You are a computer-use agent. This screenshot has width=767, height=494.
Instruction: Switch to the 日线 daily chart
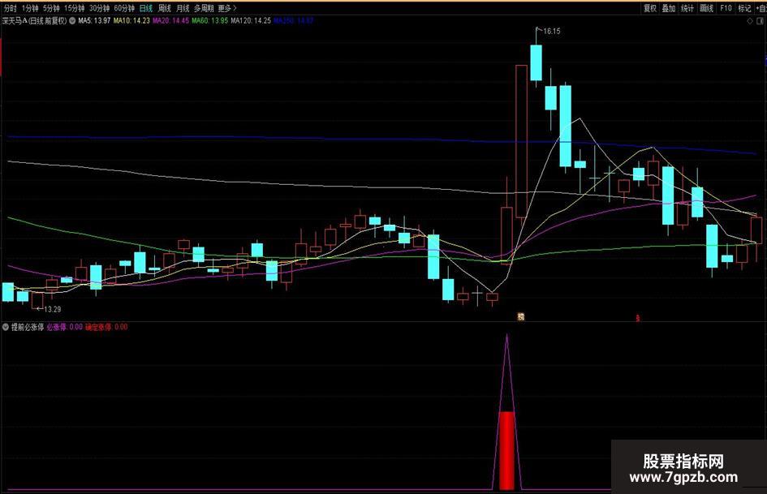click(146, 8)
